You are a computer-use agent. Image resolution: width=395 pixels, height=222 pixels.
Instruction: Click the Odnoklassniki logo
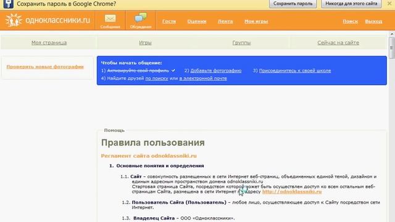48,20
